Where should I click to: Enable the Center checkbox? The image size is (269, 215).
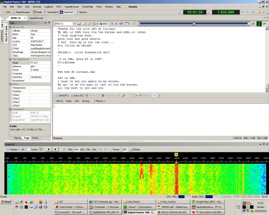point(29,149)
